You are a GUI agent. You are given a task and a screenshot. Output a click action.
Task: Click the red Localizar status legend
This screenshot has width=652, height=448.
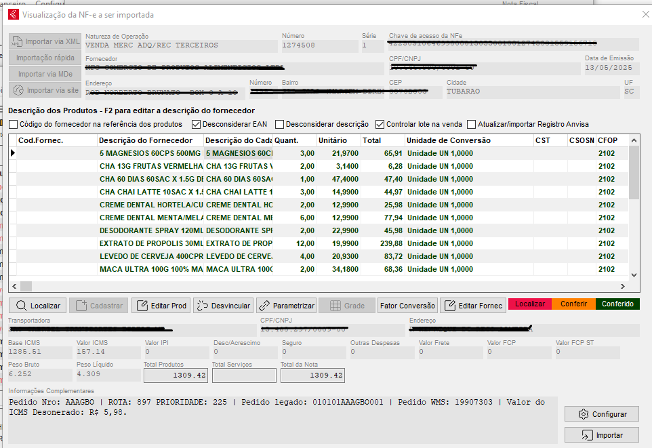point(529,304)
